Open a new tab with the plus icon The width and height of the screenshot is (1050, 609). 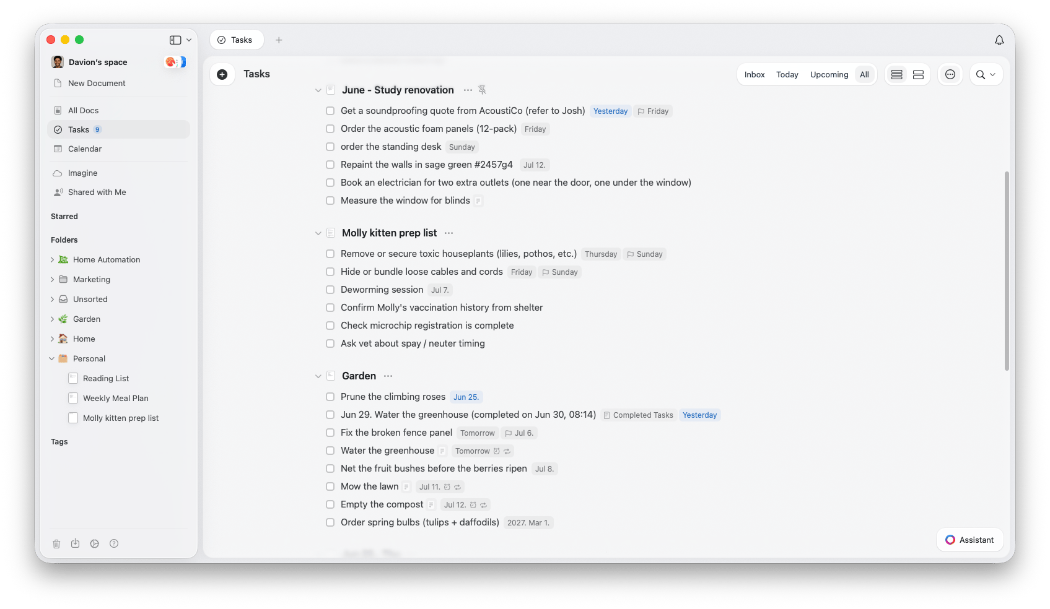tap(279, 40)
